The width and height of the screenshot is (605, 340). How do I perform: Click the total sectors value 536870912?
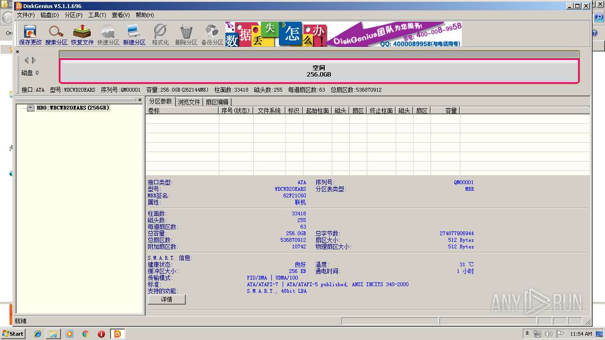click(293, 240)
